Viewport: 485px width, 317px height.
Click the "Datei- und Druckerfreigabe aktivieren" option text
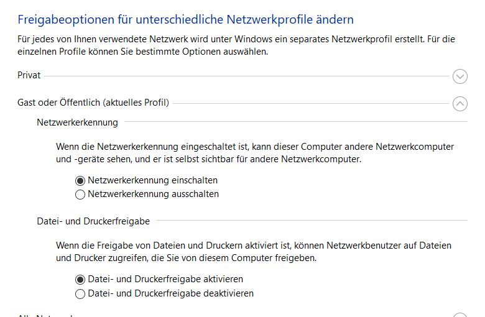[165, 280]
